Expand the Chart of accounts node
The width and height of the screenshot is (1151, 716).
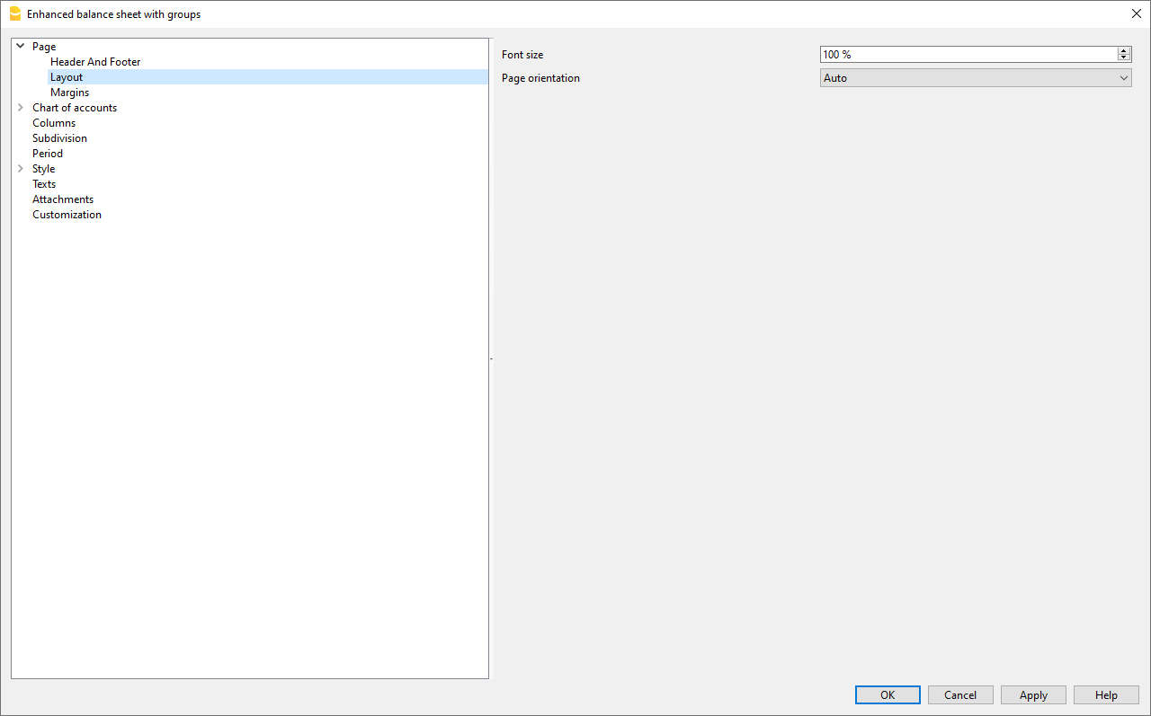pos(20,108)
